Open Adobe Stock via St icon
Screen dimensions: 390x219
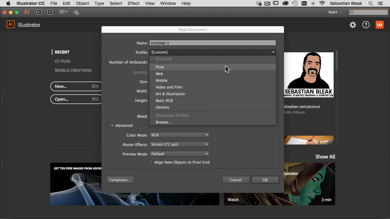[x=50, y=12]
